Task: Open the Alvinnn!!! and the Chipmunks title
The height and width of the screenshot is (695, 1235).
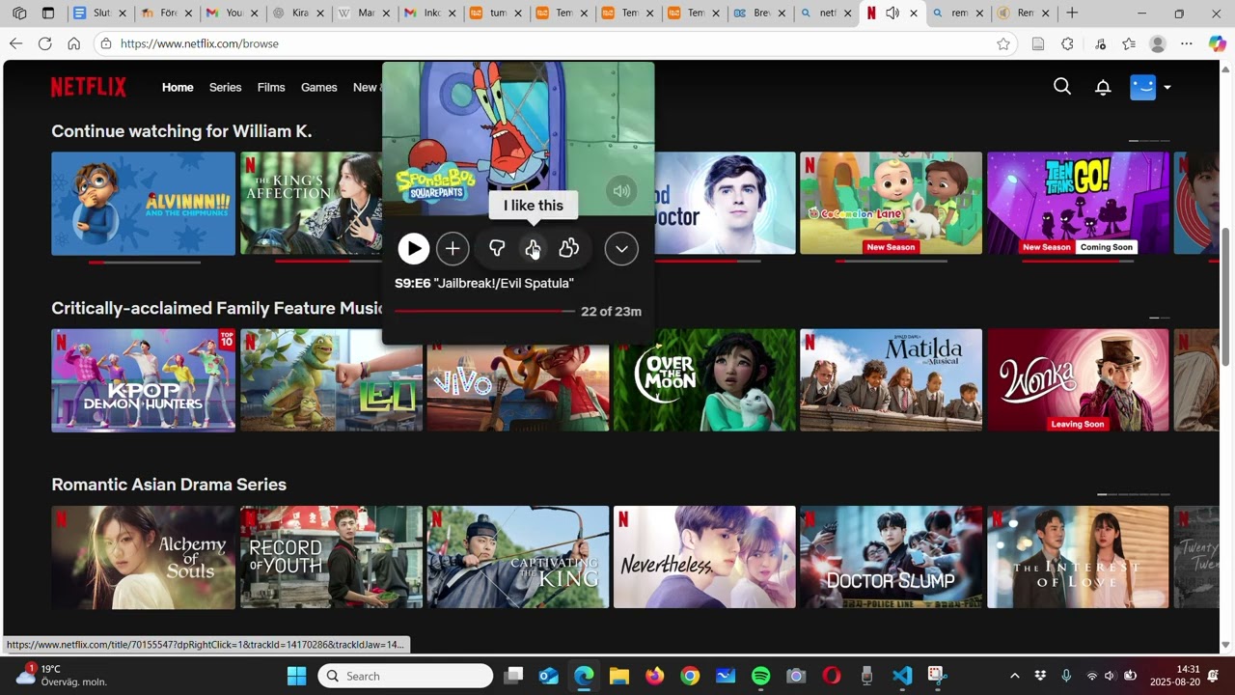Action: [143, 204]
